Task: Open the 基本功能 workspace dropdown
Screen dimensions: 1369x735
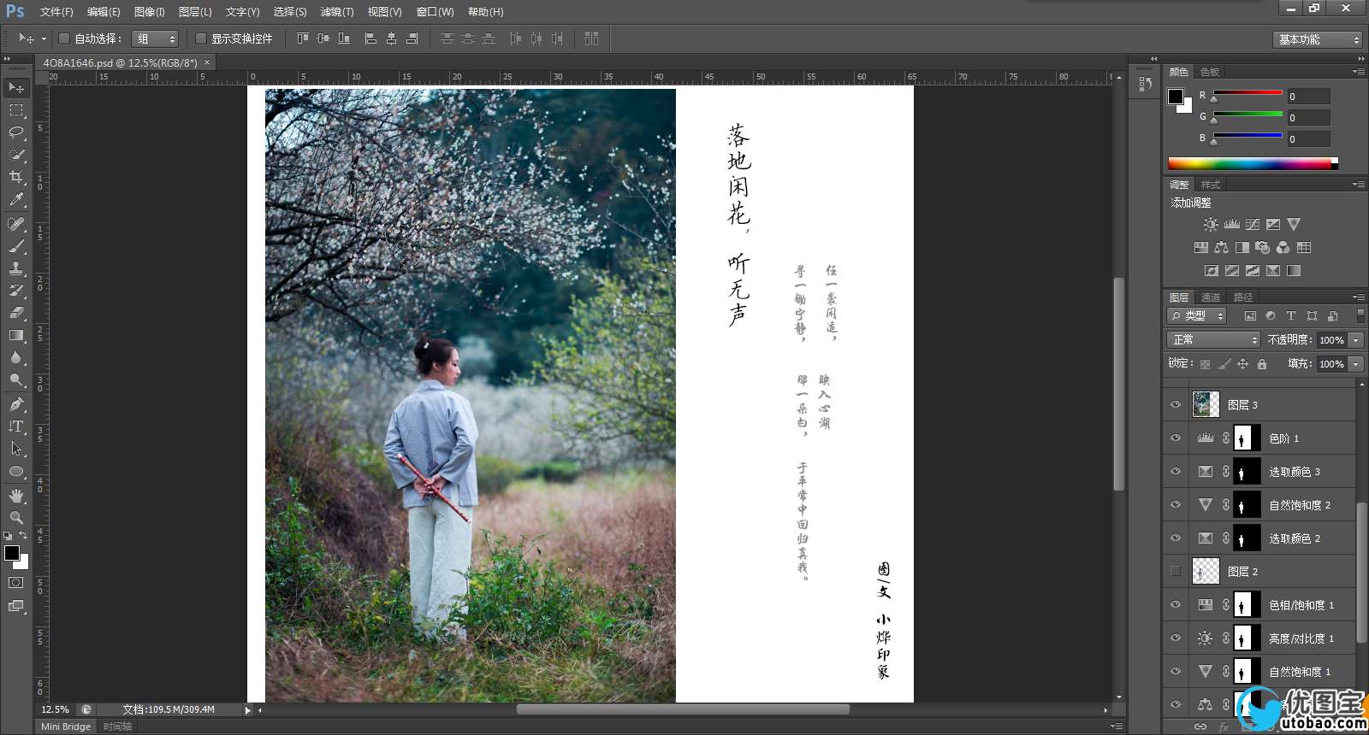Action: 1316,39
